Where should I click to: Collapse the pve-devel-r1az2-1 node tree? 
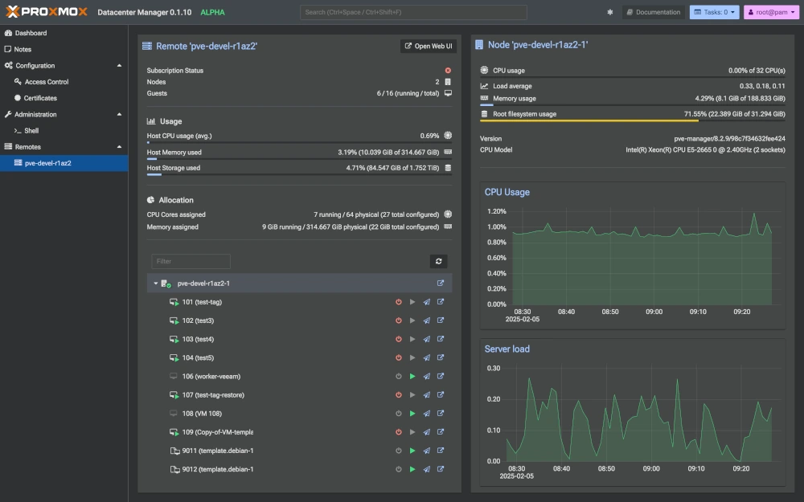coord(155,284)
